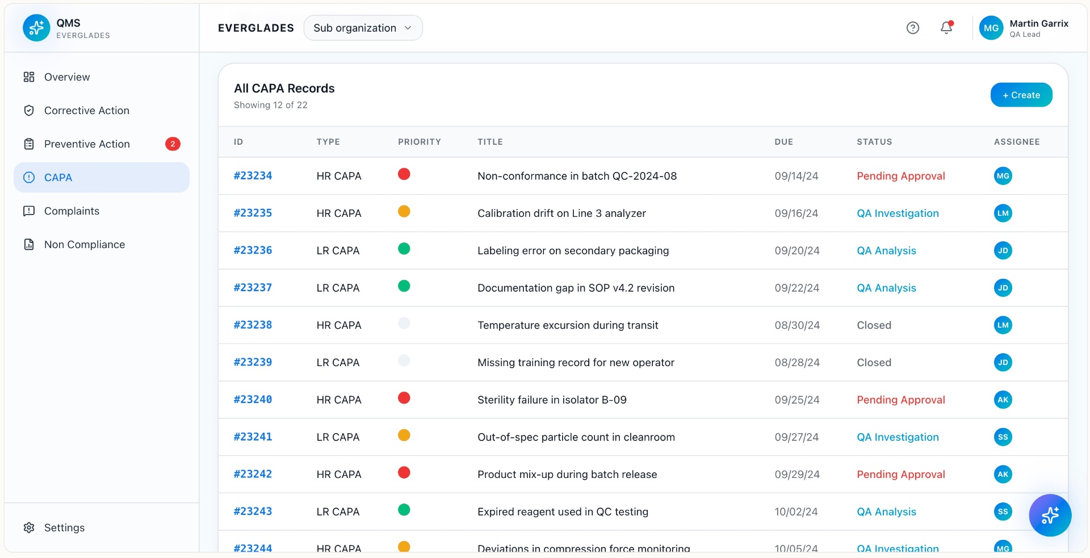Viewport: 1090px width, 558px height.
Task: Open CAPA record #23234
Action: click(x=253, y=176)
